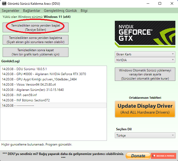Maximize the DDU window
This screenshot has height=161, width=178.
(x=160, y=3)
